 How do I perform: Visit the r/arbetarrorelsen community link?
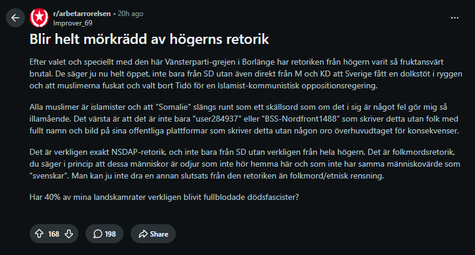82,14
